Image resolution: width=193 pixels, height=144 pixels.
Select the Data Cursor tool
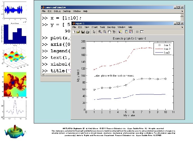[x=120, y=32]
